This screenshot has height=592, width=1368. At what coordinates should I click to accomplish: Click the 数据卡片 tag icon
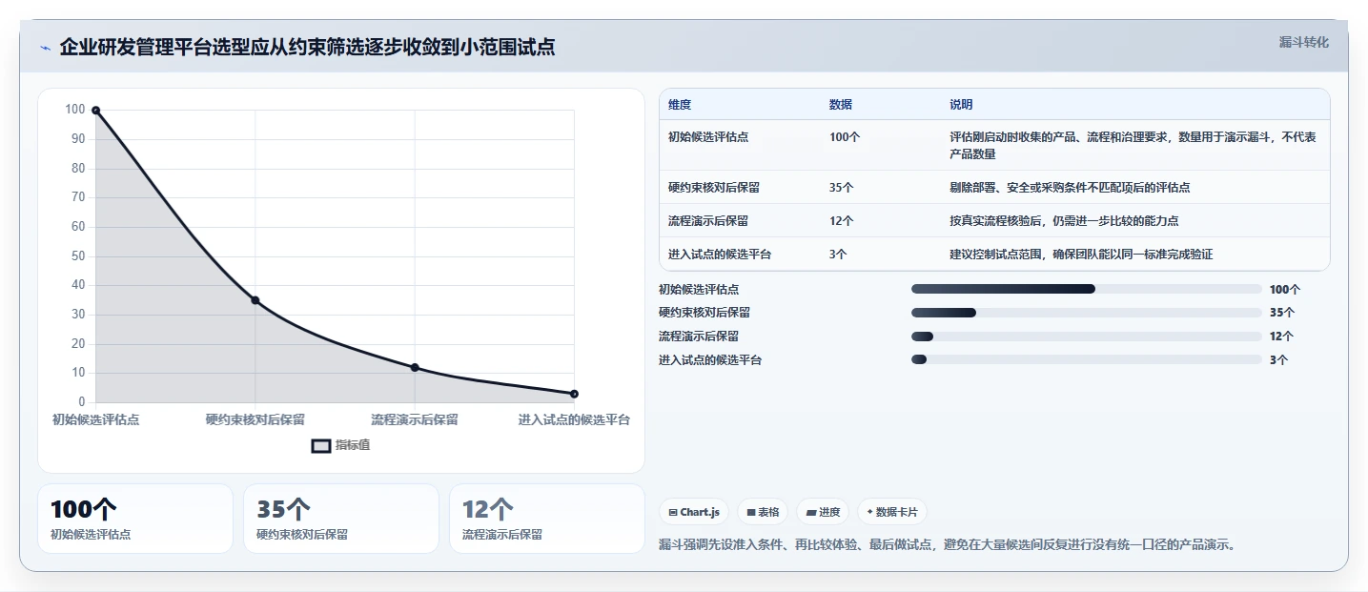point(869,512)
